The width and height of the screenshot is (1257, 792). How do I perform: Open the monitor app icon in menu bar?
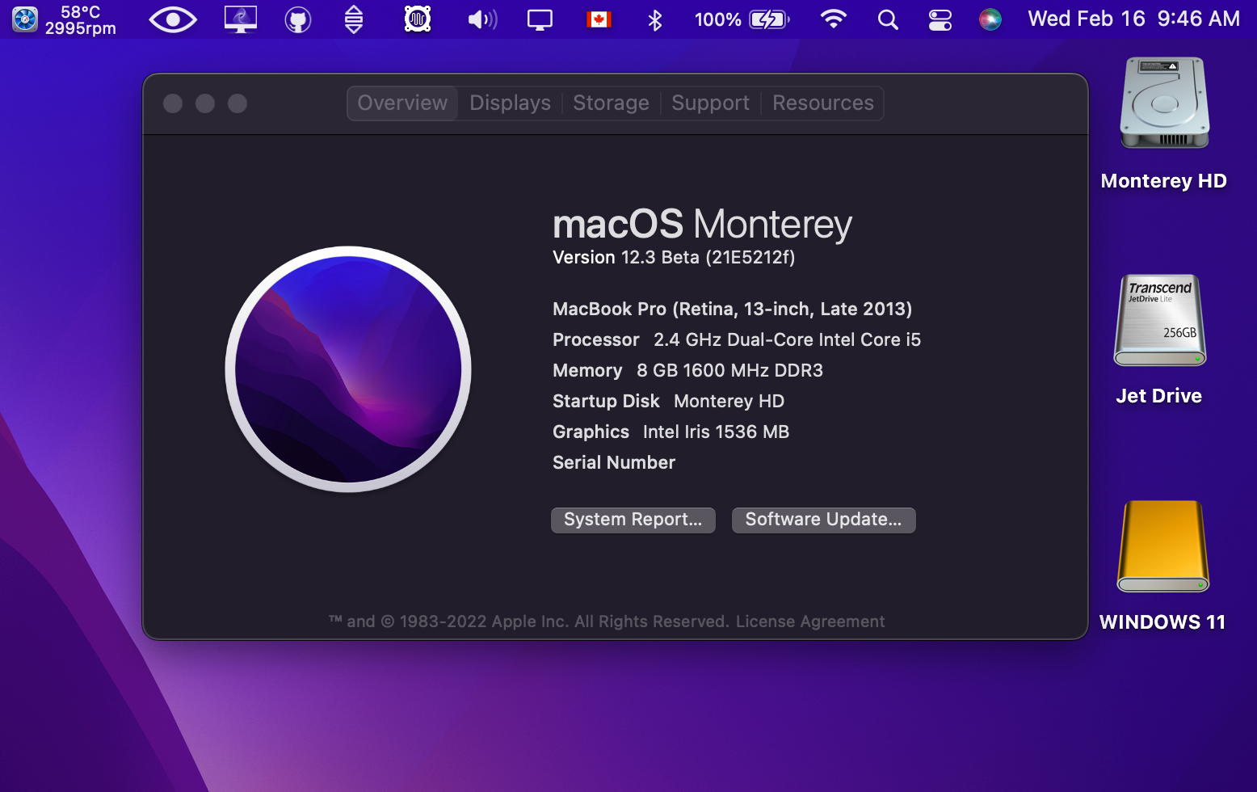point(241,19)
